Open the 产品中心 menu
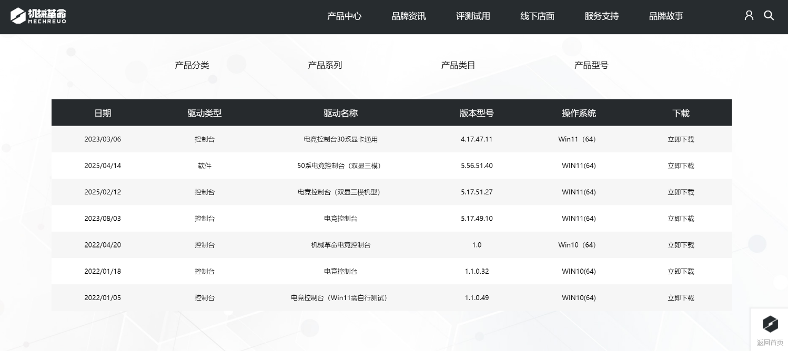This screenshot has width=788, height=351. (x=344, y=16)
